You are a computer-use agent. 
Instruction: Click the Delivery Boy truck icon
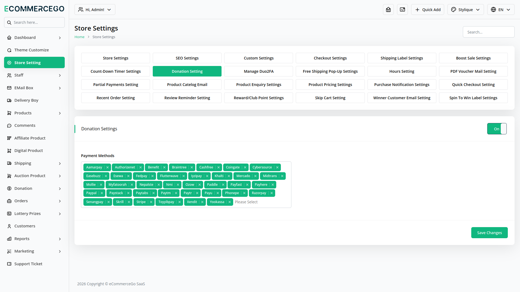9,100
